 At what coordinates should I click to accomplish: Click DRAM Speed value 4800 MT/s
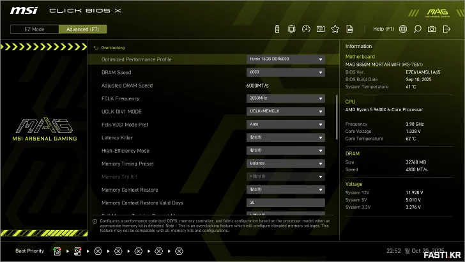[x=416, y=169]
